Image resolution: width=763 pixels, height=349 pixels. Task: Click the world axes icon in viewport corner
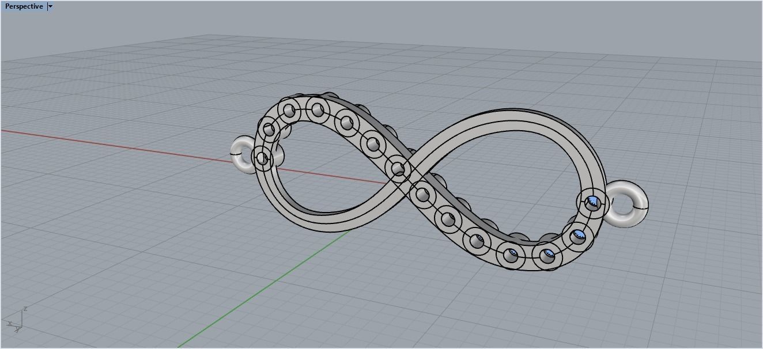pos(16,320)
